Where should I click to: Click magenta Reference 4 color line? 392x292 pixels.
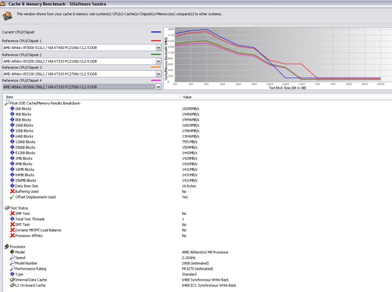(x=156, y=80)
